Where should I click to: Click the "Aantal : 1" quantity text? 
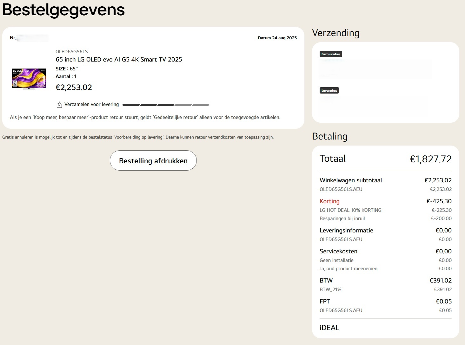[66, 76]
